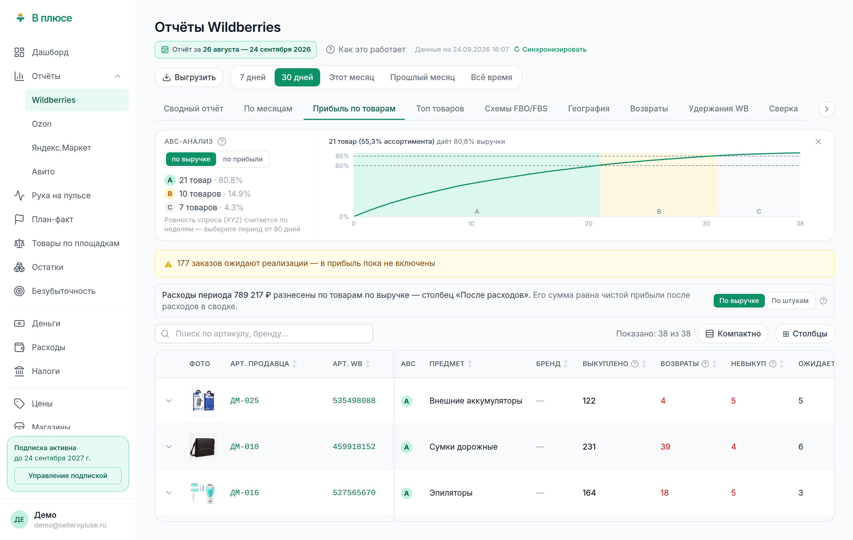Viewport: 853px width, 540px height.
Task: Click the orange B badge in ABC legend
Action: tap(170, 194)
